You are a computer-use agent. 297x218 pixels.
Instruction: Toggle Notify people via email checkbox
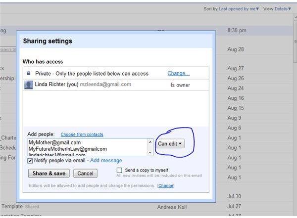tap(30, 161)
